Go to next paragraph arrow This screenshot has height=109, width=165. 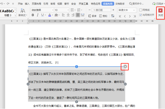coord(130,16)
